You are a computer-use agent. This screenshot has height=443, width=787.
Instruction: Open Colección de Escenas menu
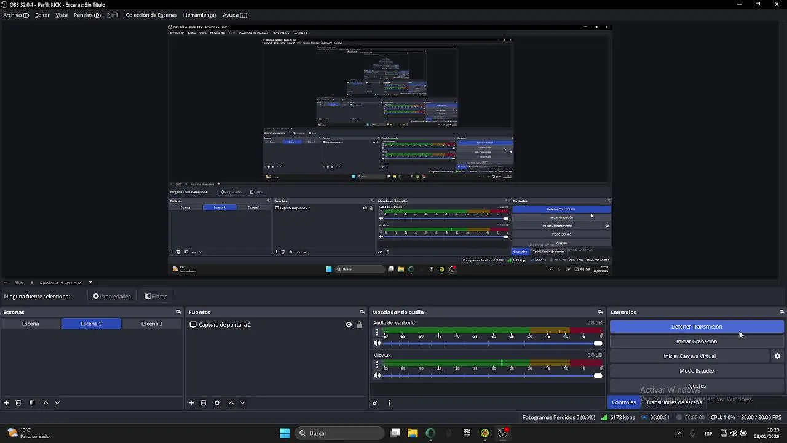pyautogui.click(x=151, y=15)
